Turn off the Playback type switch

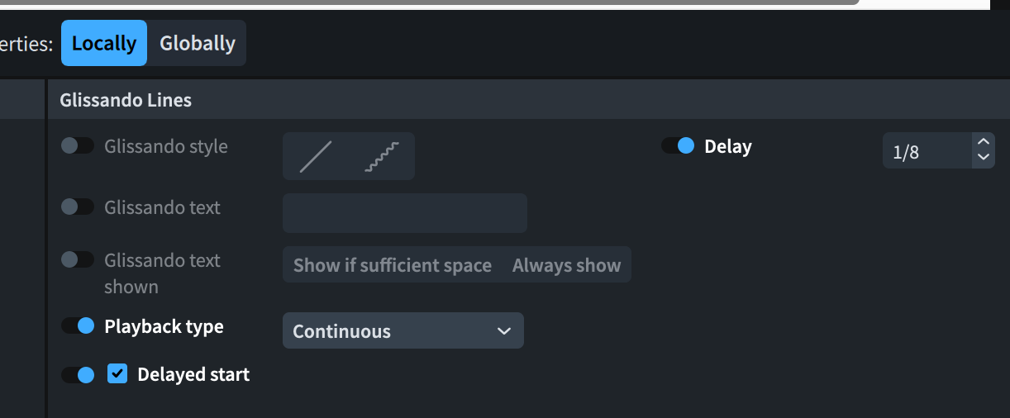pyautogui.click(x=78, y=326)
